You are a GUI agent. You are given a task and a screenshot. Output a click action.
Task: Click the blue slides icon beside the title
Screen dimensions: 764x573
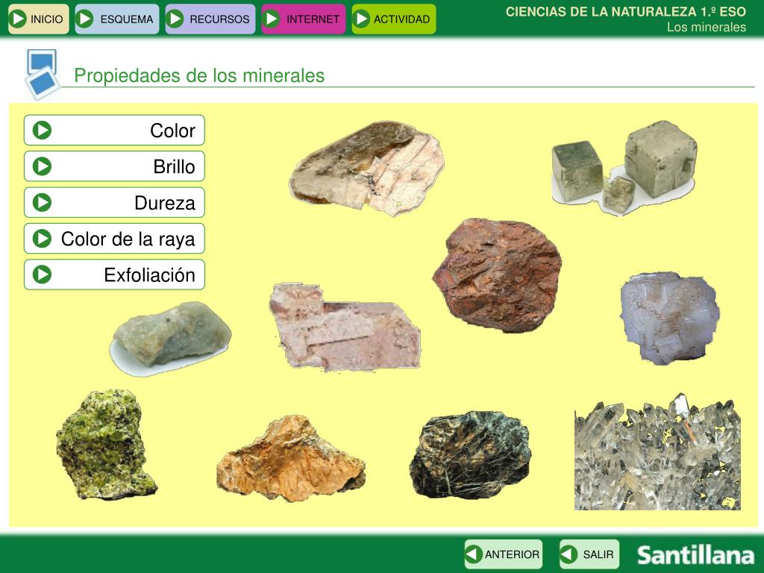point(42,75)
